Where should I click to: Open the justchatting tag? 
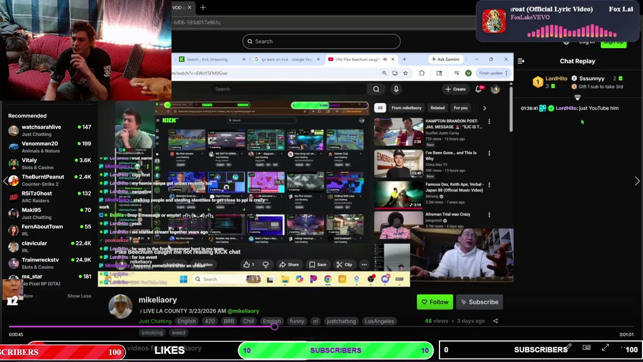click(341, 321)
